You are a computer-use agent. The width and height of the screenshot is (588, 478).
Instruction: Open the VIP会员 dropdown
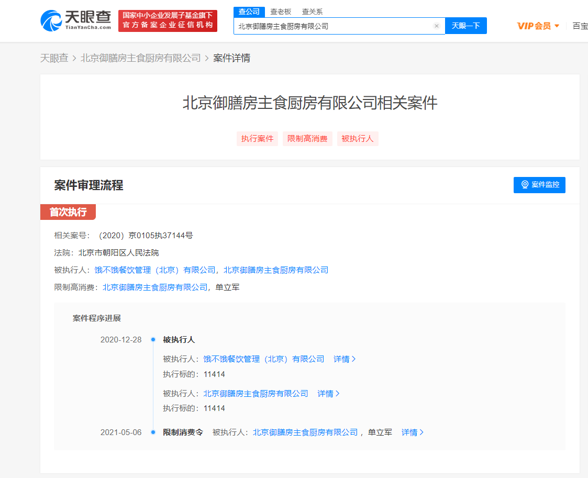(x=538, y=26)
